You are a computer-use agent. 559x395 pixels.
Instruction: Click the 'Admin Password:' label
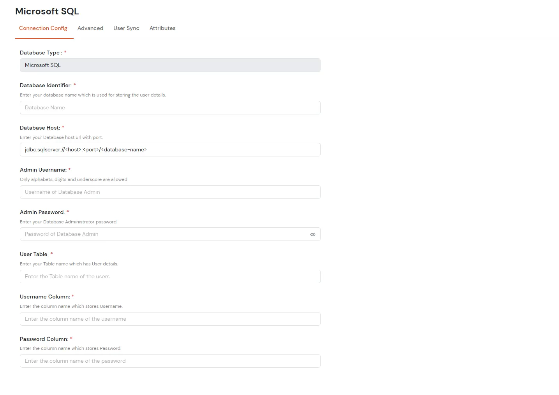pyautogui.click(x=42, y=212)
